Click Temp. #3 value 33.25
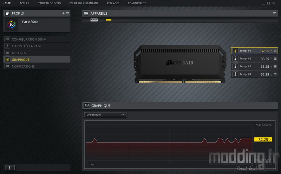This screenshot has height=174, width=281. [265, 67]
